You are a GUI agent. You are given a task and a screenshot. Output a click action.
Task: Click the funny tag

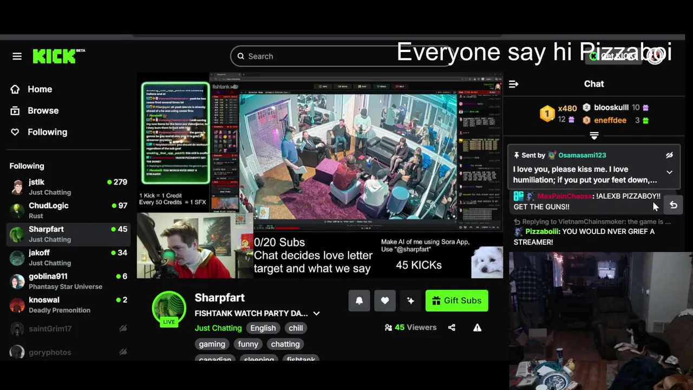[x=248, y=344]
